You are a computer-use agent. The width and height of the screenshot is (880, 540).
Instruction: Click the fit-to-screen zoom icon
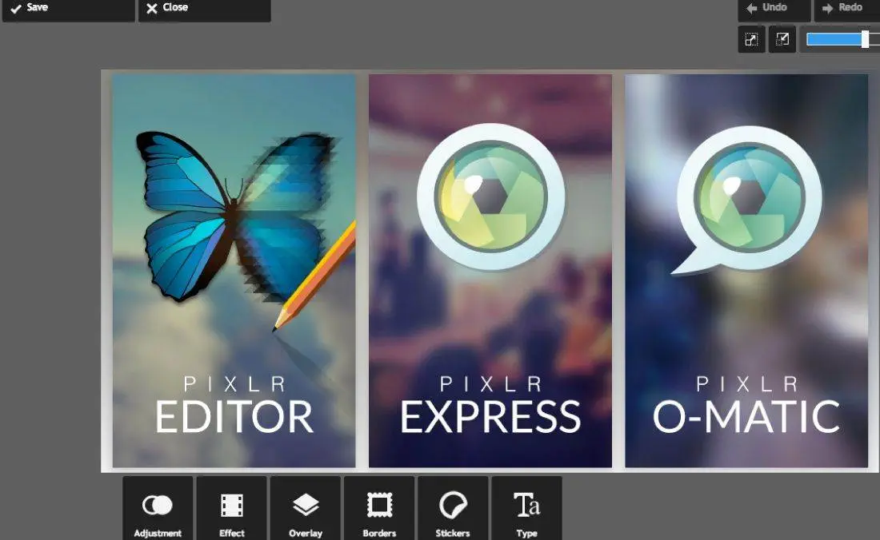point(751,39)
